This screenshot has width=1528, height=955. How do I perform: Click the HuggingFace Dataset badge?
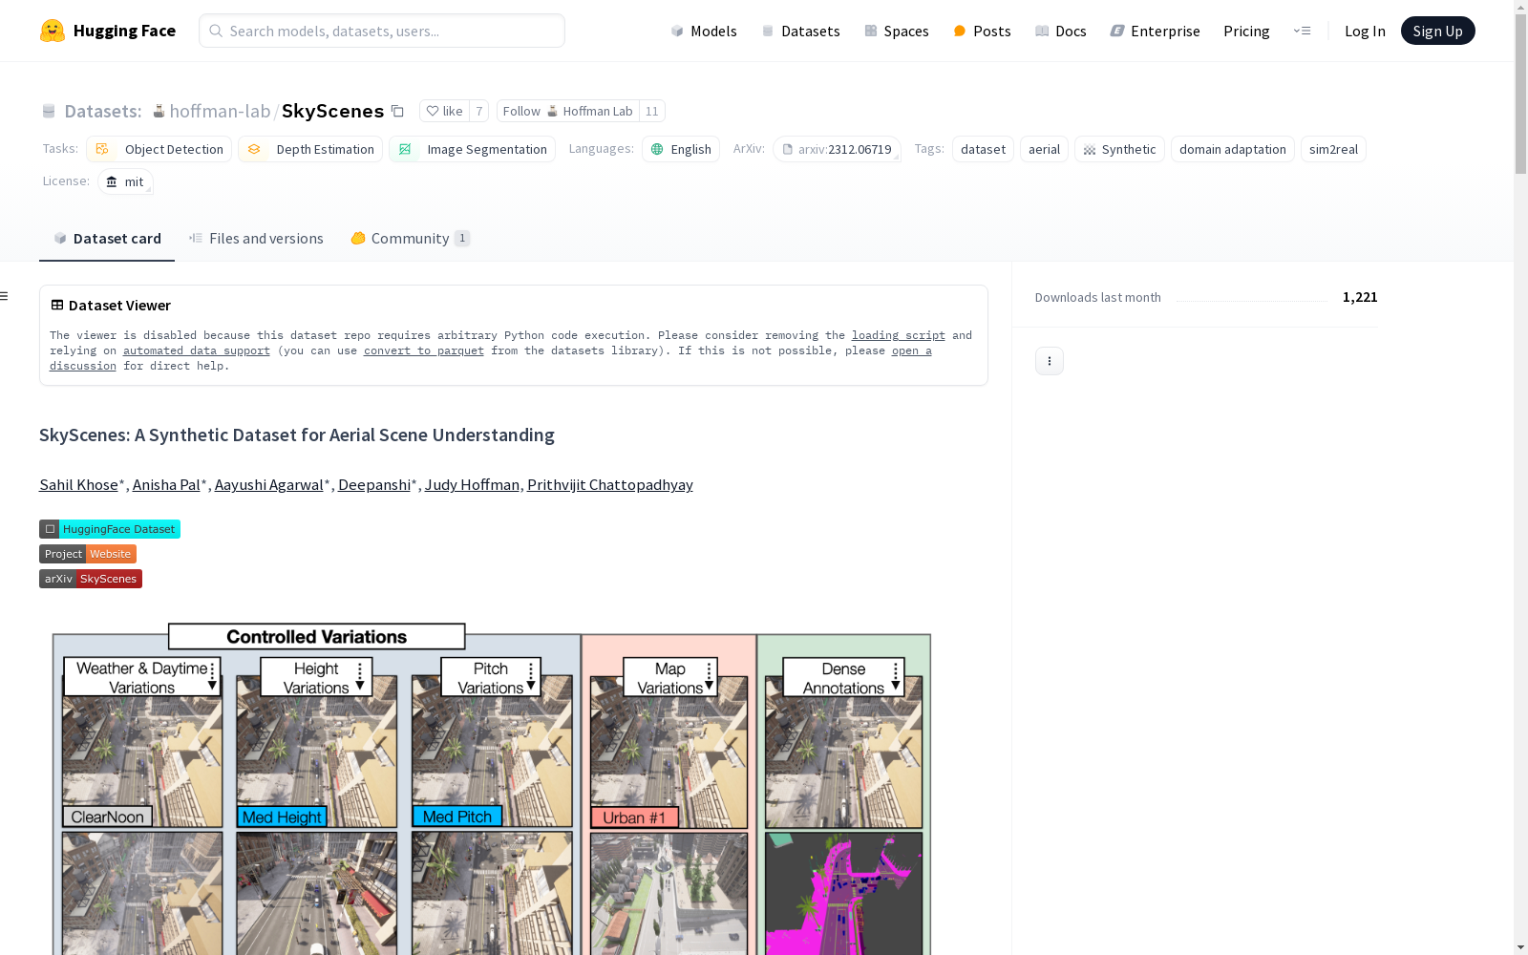click(x=110, y=529)
